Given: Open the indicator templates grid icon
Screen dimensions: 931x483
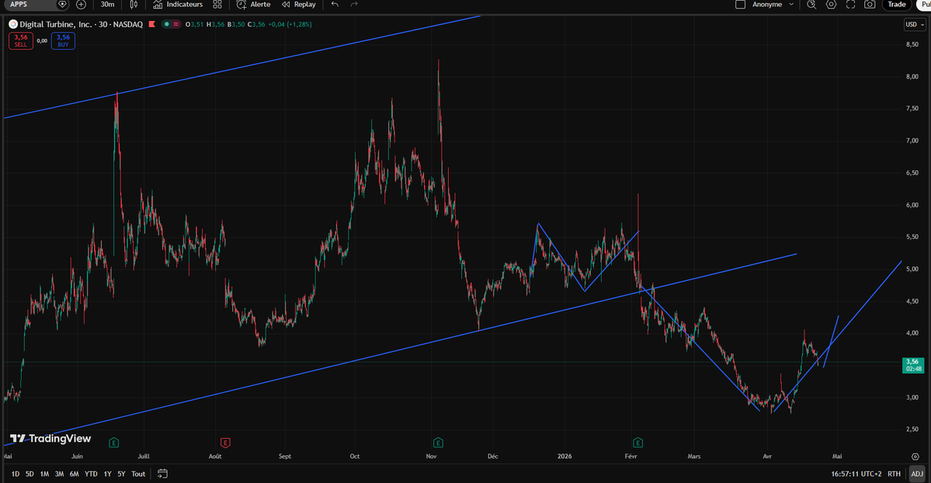Looking at the screenshot, I should tap(217, 5).
